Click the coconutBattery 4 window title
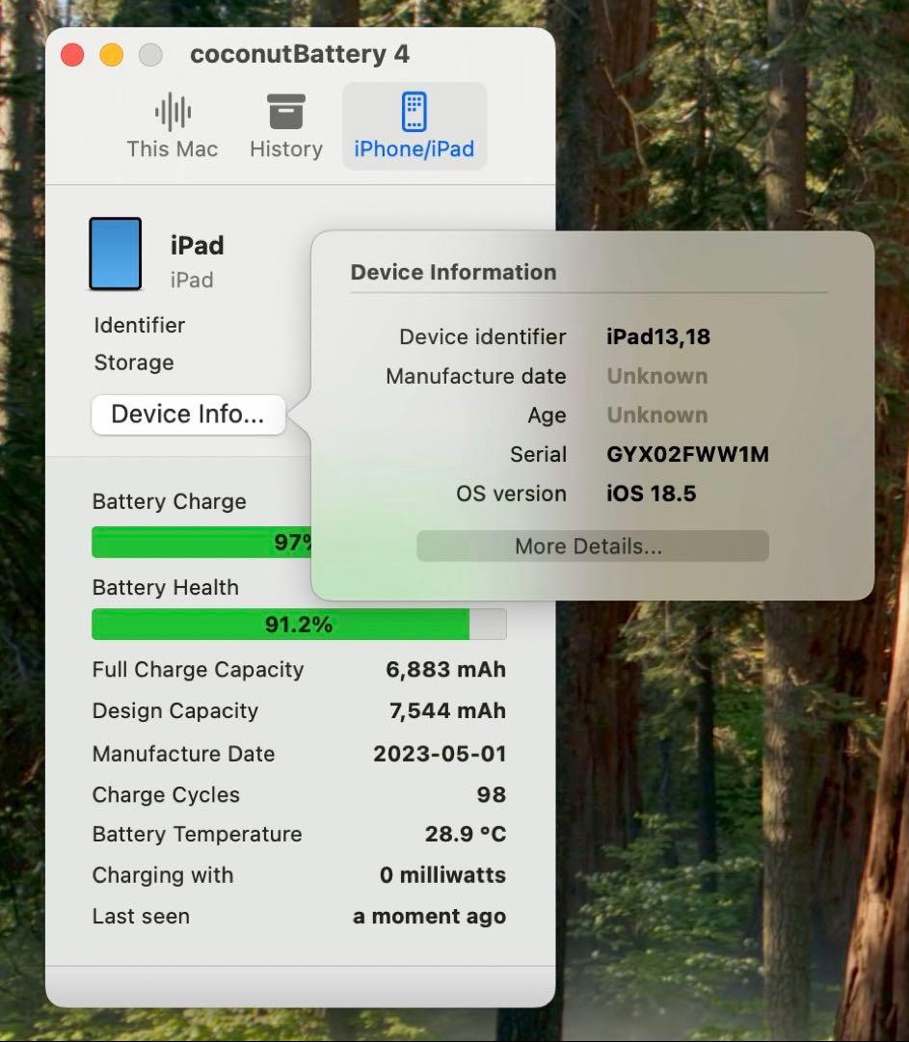Viewport: 909px width, 1042px height. tap(301, 54)
